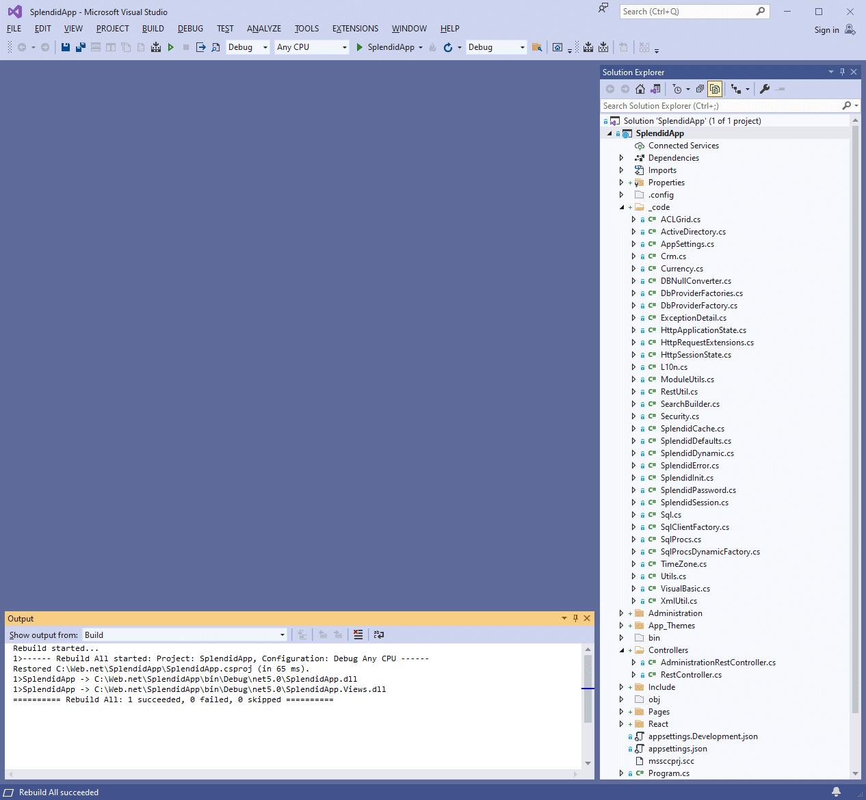
Task: Toggle word wrap in Output window
Action: point(379,635)
